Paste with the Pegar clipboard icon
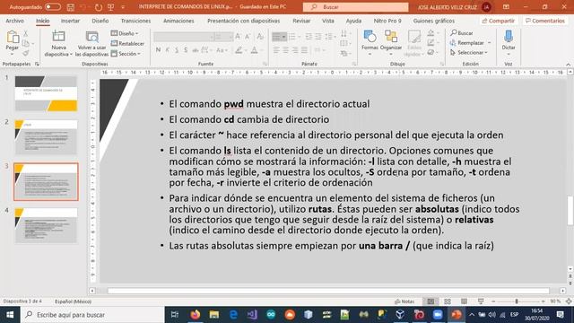 pos(13,37)
